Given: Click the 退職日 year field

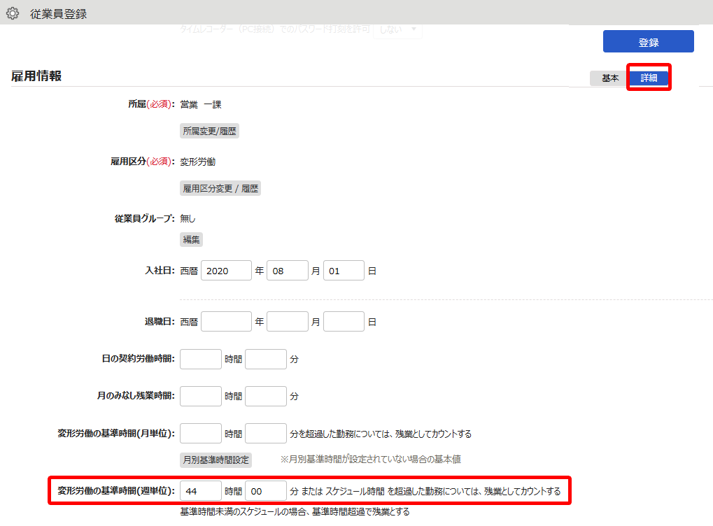Looking at the screenshot, I should tap(226, 322).
